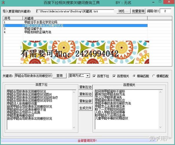Click result 甲醛会导致身体出现哪些状况图片
Screen dimensions: 175x145
point(30,95)
